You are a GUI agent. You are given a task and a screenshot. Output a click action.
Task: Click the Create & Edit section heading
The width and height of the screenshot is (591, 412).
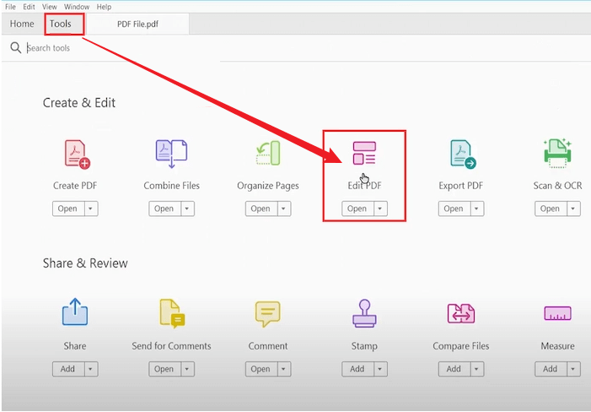(79, 103)
